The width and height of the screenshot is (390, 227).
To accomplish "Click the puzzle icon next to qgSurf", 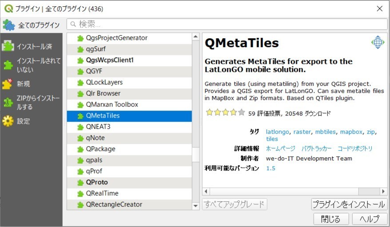I will (80, 49).
